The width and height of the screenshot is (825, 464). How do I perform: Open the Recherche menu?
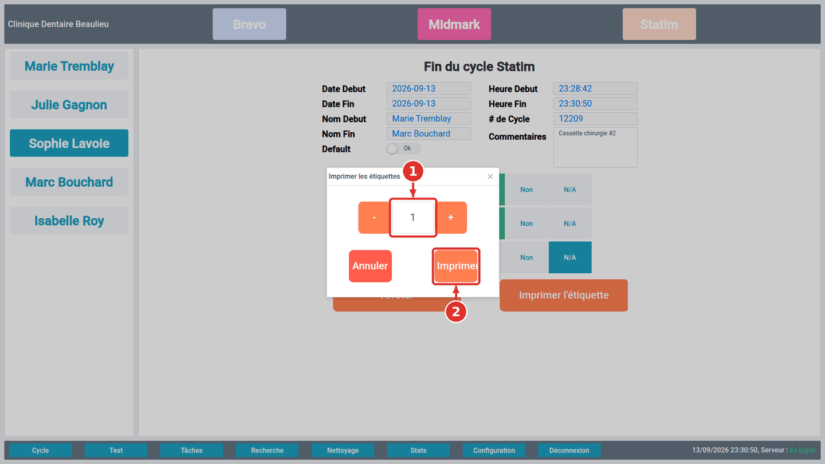268,450
